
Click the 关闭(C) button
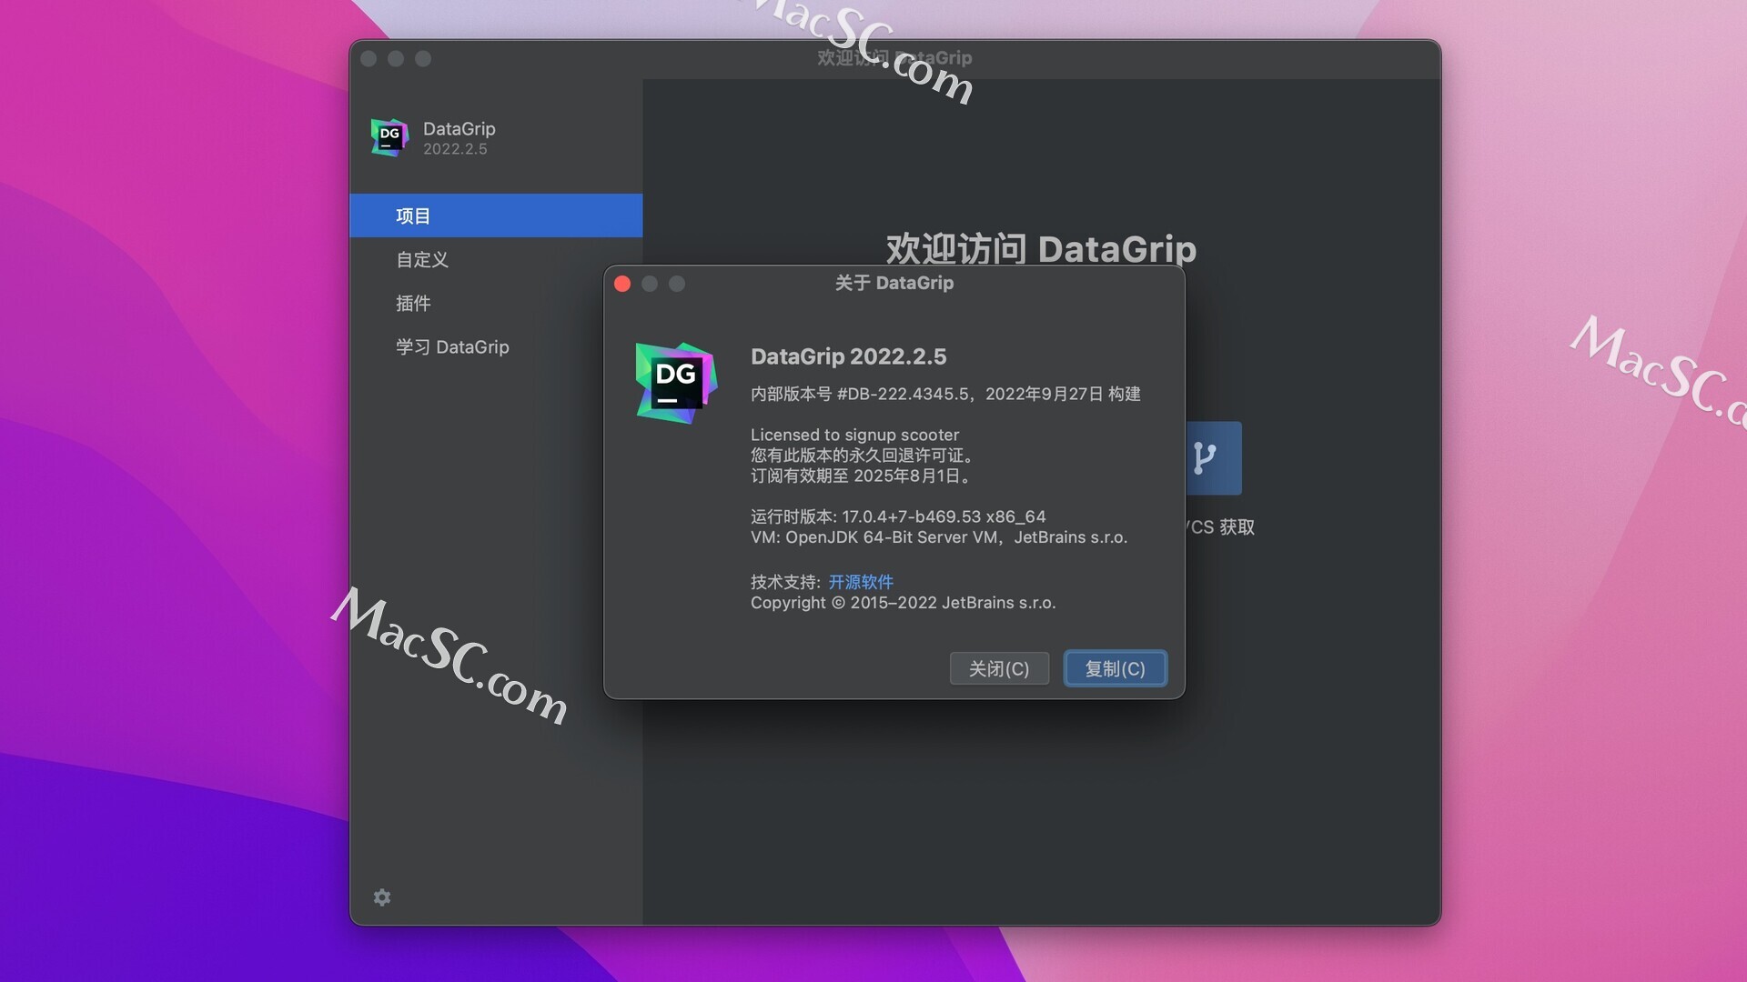[x=999, y=668]
